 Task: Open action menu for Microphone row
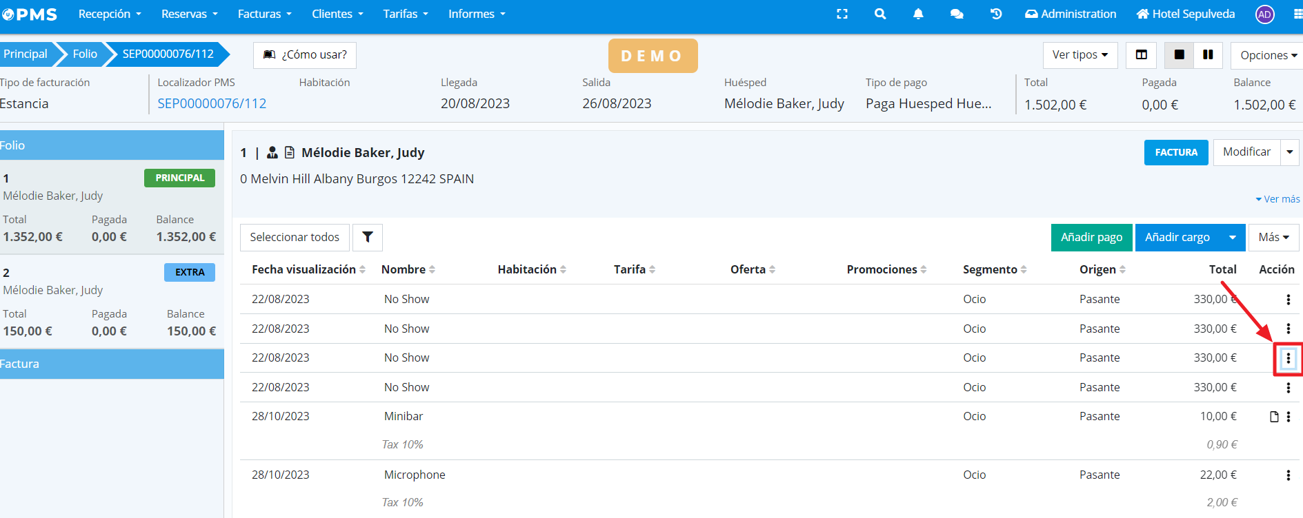(1288, 475)
